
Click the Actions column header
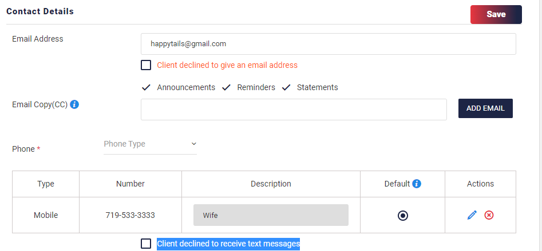tap(480, 184)
